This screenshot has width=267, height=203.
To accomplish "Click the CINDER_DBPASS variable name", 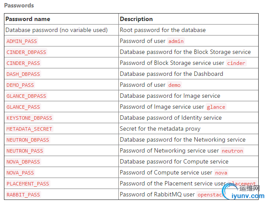I will coord(26,52).
